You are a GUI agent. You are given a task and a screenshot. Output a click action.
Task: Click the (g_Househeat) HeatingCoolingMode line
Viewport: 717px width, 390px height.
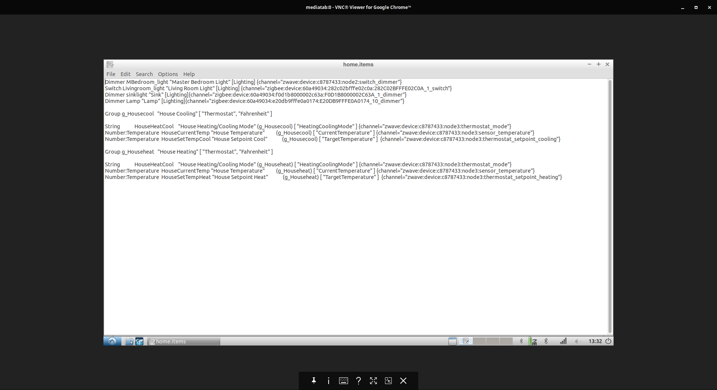point(308,164)
